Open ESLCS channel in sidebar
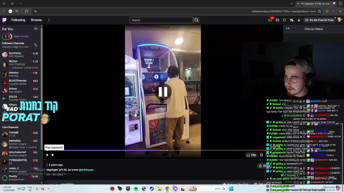This screenshot has width=344, height=193. (20, 98)
